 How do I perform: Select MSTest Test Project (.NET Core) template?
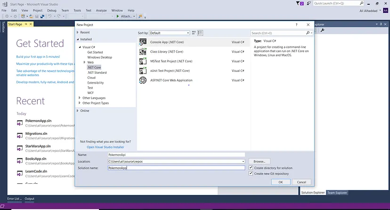194,62
